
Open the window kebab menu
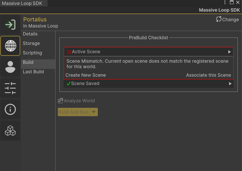pos(225,2)
